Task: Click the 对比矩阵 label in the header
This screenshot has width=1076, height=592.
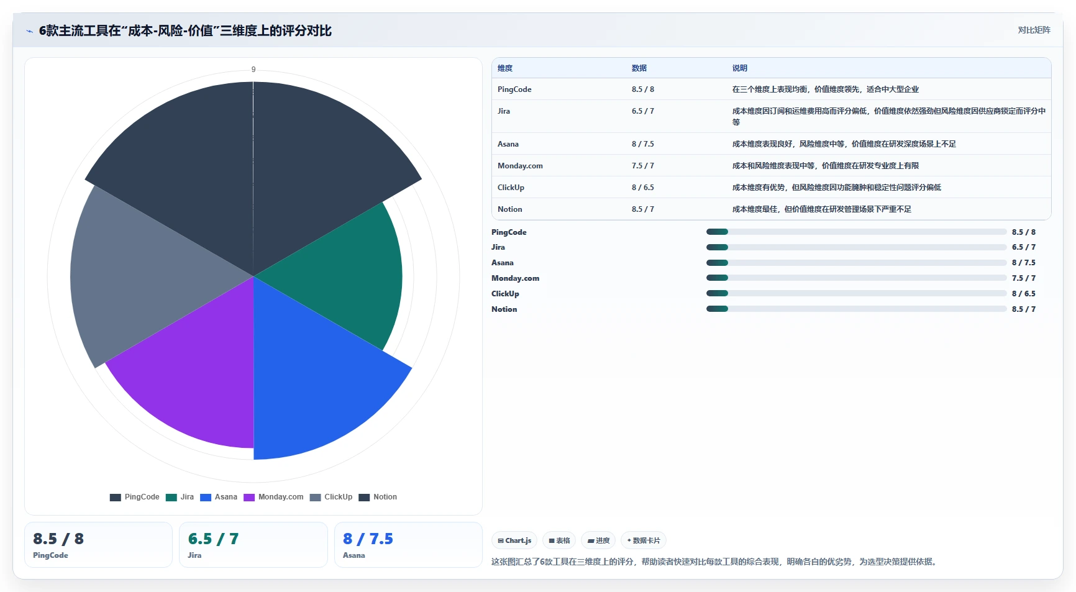Action: point(1034,30)
